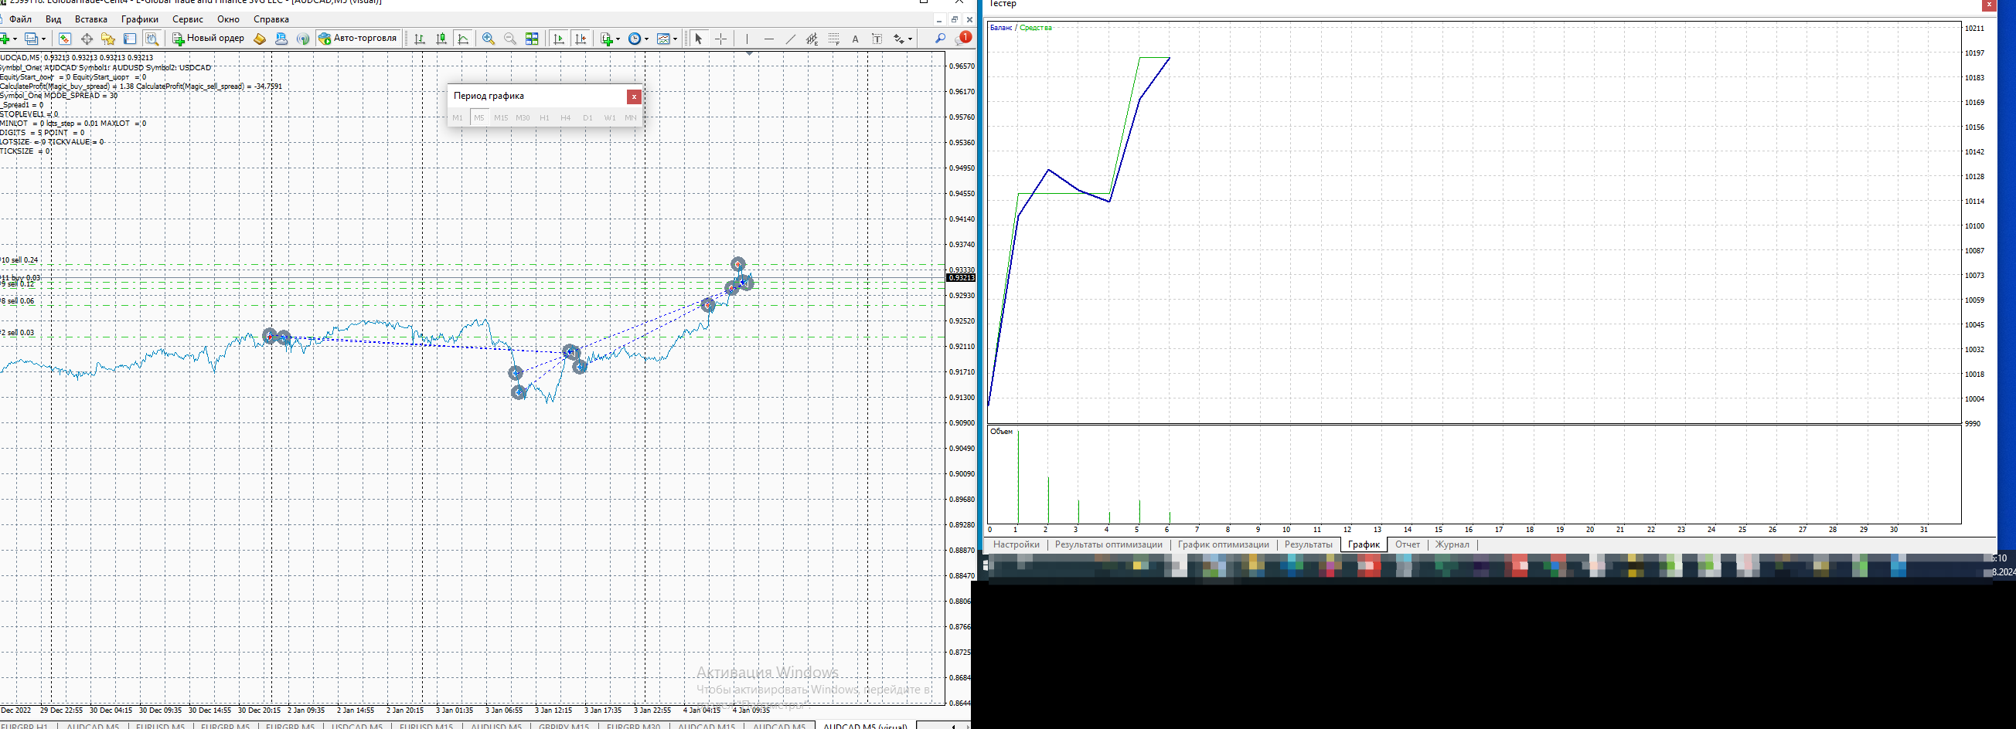This screenshot has width=2016, height=729.
Task: Expand the Templates dropdown arrow
Action: (x=675, y=39)
